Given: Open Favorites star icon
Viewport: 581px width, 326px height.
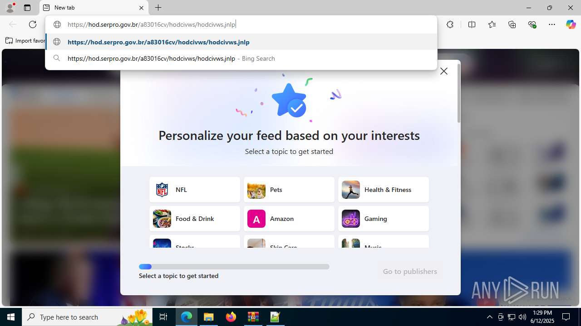Looking at the screenshot, I should tap(492, 24).
